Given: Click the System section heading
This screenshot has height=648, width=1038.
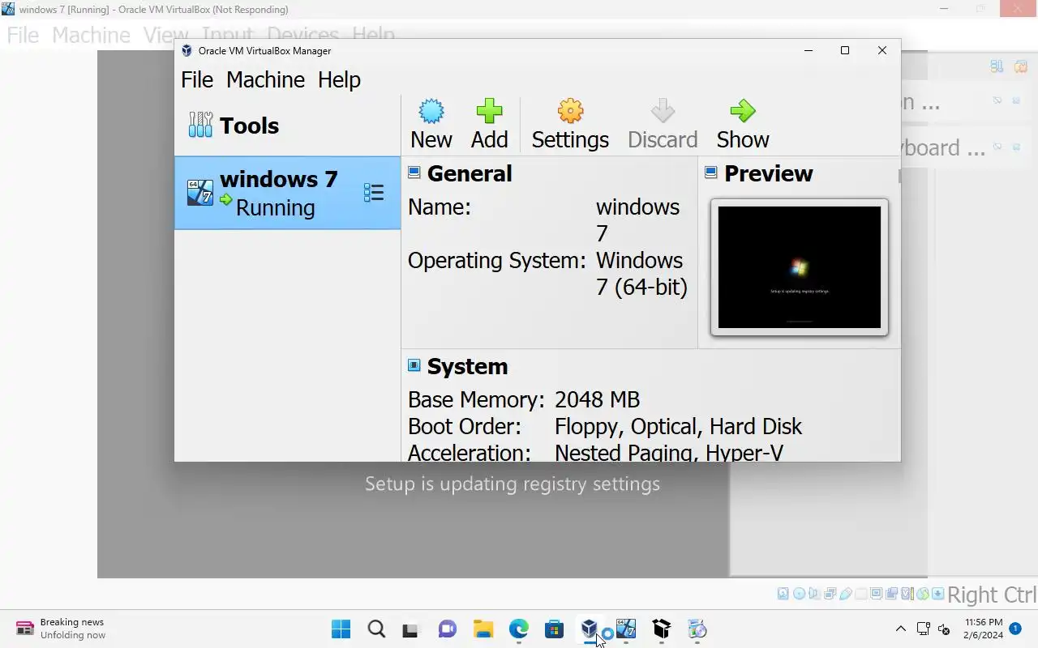Looking at the screenshot, I should [x=467, y=366].
